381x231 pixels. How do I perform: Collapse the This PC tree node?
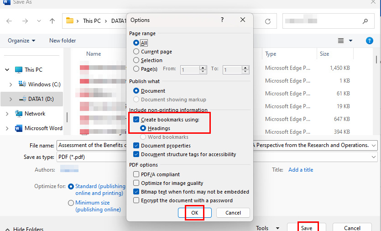pyautogui.click(x=7, y=70)
